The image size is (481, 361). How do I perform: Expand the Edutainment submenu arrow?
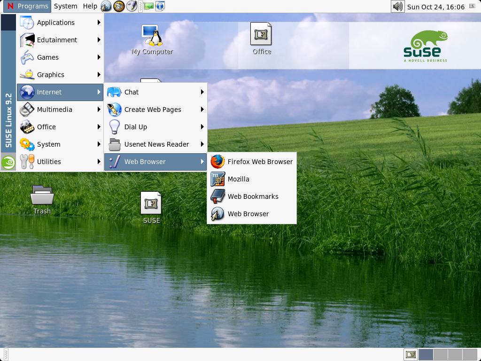tap(99, 40)
